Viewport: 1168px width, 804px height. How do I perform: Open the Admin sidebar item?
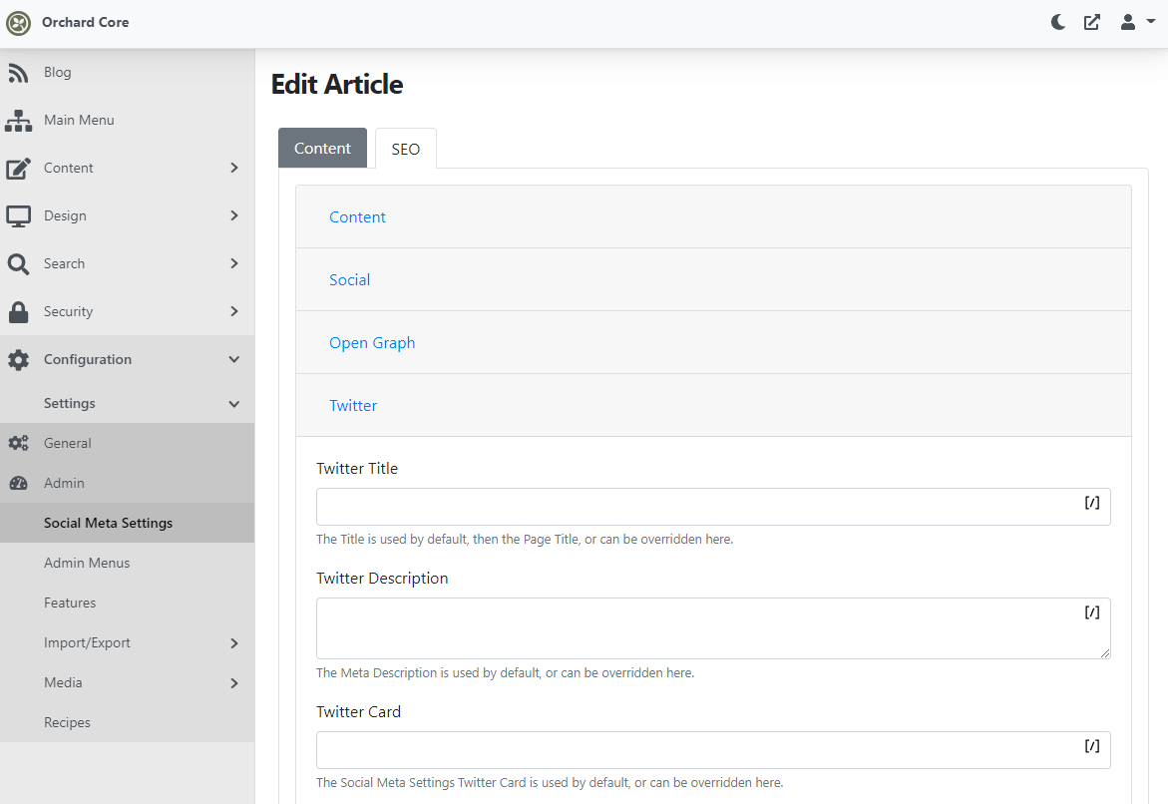pos(128,483)
